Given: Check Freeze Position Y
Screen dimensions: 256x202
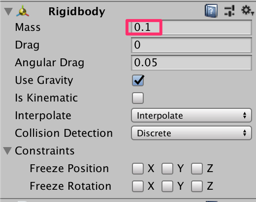Looking at the screenshot, I should point(167,169).
